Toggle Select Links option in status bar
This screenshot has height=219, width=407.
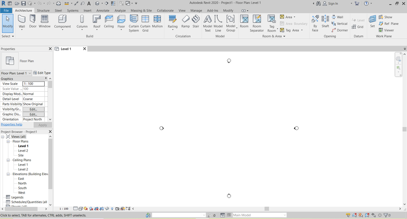[348, 215]
